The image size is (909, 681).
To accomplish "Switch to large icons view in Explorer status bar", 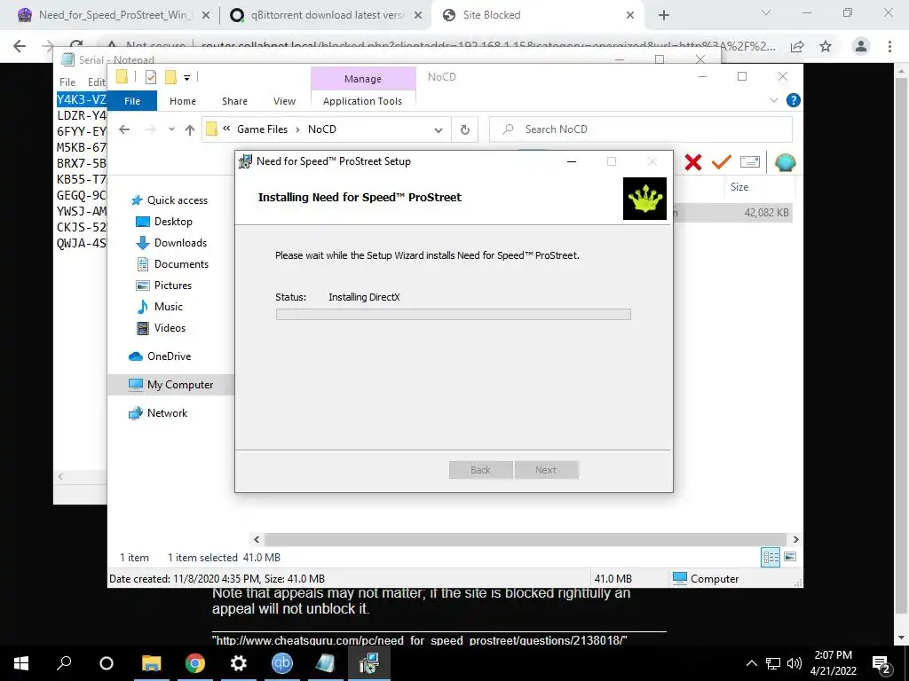I will click(x=789, y=557).
